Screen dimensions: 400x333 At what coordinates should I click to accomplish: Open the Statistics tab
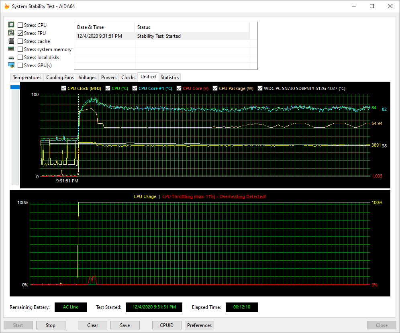point(169,77)
